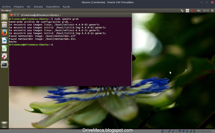Click the Terminal label in top panel
Image resolution: width=215 pixels, height=133 pixels.
[x=6, y=10]
